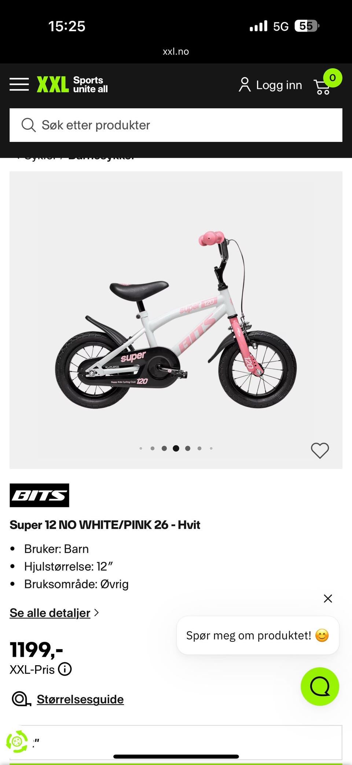Tap the green cookie settings icon
Image resolution: width=352 pixels, height=765 pixels.
17,742
